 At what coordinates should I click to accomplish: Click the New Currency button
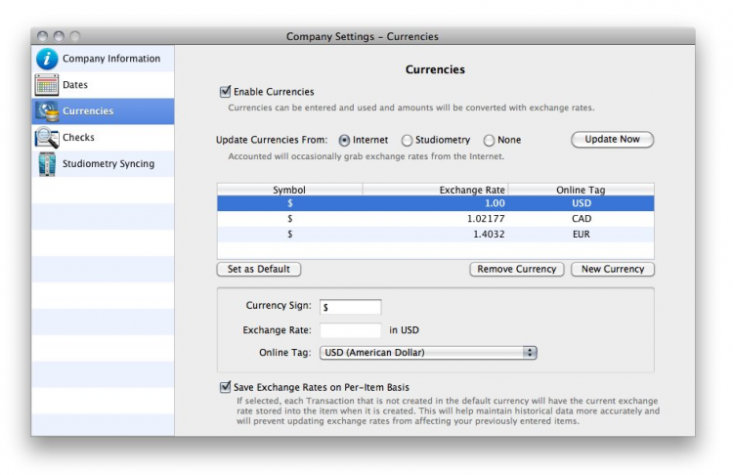click(613, 269)
